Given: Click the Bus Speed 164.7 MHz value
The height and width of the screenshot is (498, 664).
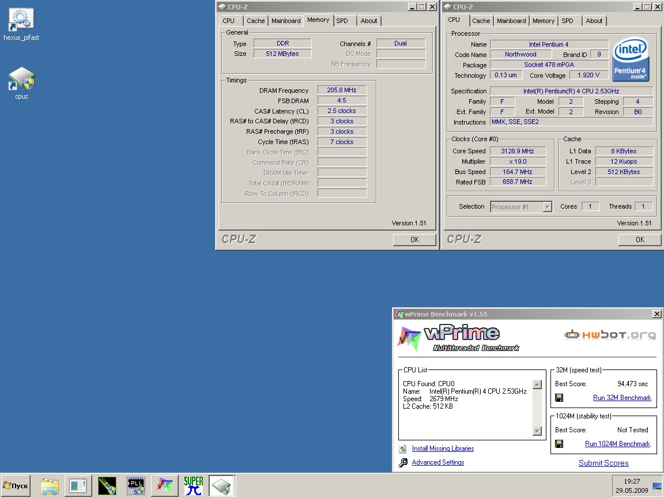Looking at the screenshot, I should pos(518,172).
